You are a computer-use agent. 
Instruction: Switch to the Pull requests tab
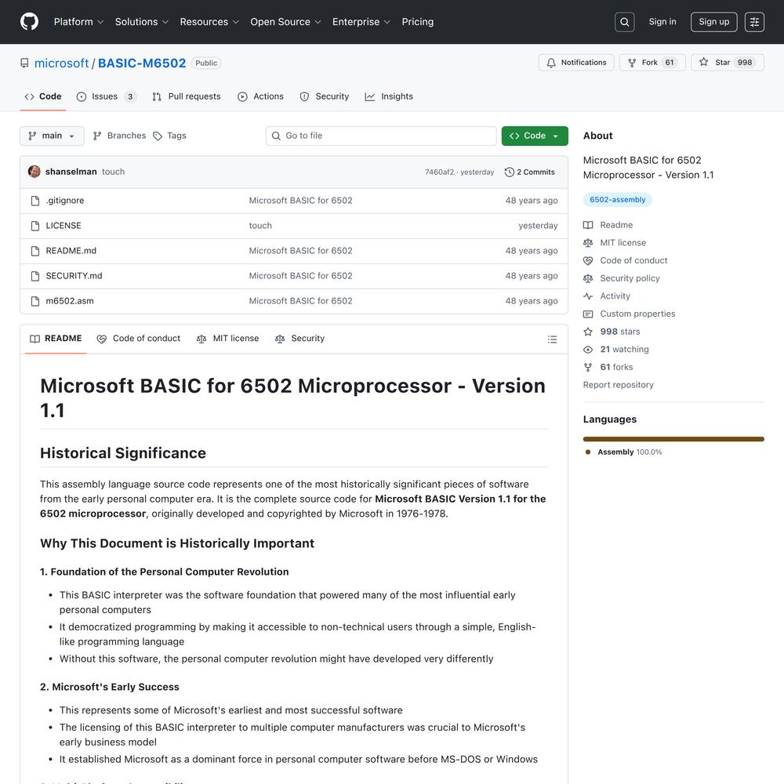point(187,96)
